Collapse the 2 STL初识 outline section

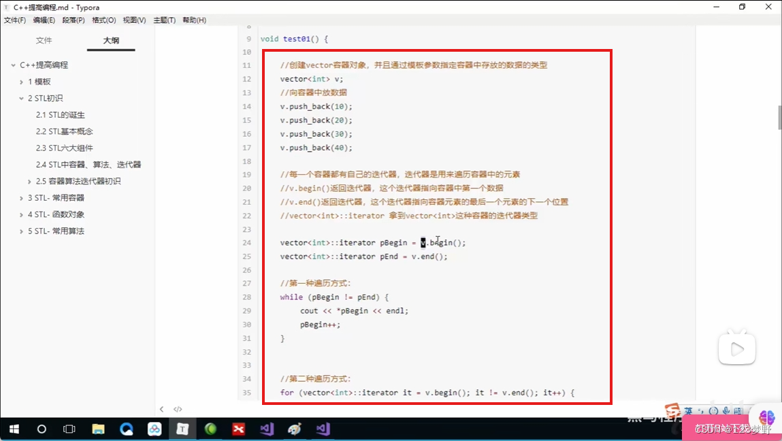coord(22,98)
